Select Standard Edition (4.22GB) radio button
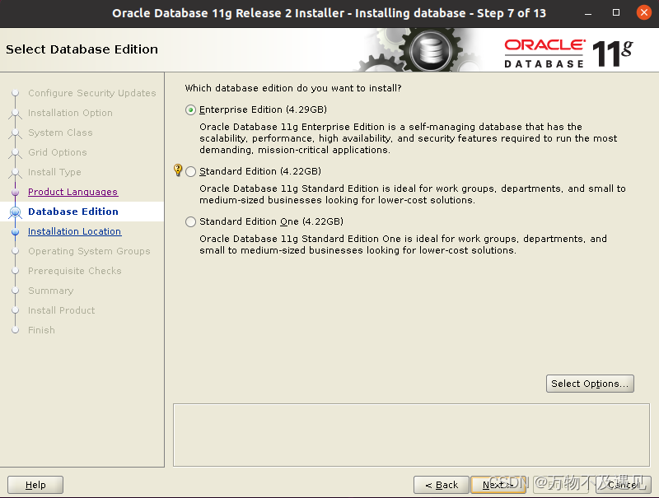 tap(190, 172)
